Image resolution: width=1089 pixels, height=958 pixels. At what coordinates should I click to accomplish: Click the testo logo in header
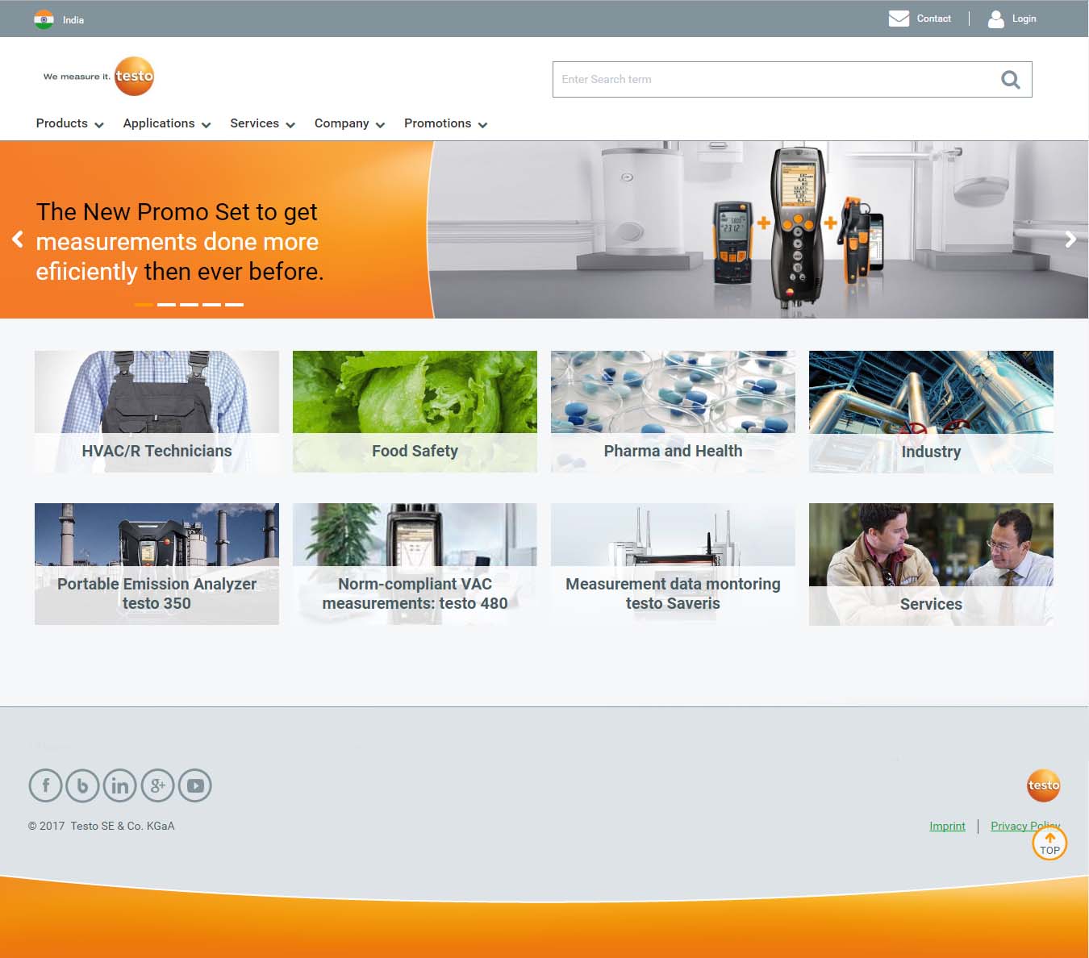tap(134, 76)
